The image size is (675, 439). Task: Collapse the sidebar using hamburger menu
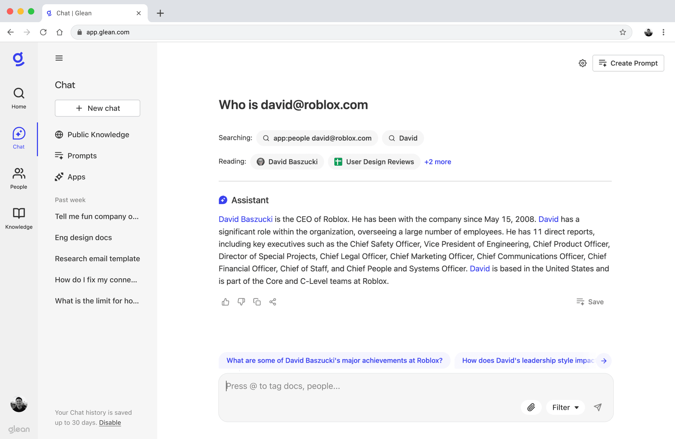pyautogui.click(x=59, y=58)
